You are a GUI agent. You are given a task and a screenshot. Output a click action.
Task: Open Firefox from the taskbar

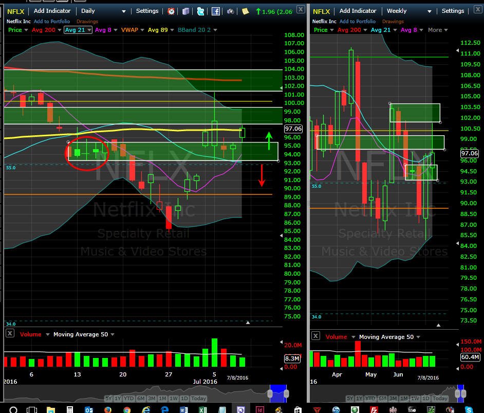point(108,409)
